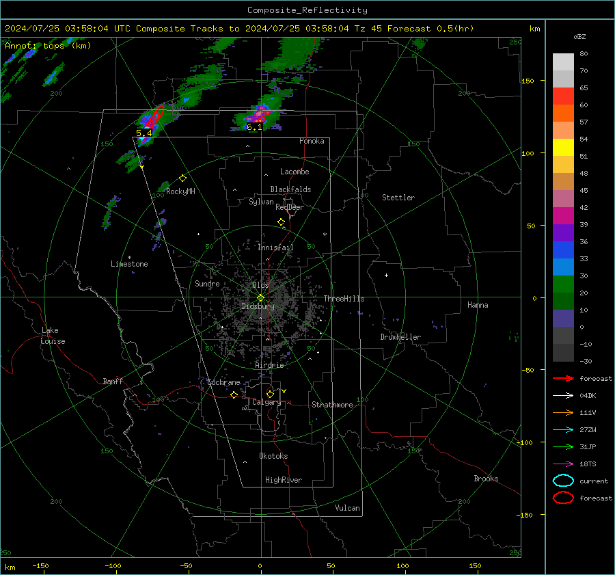
Task: Click the Ponoka city label
Action: 312,141
